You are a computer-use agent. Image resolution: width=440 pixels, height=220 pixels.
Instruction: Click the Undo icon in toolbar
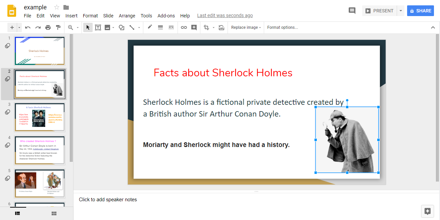click(x=28, y=27)
